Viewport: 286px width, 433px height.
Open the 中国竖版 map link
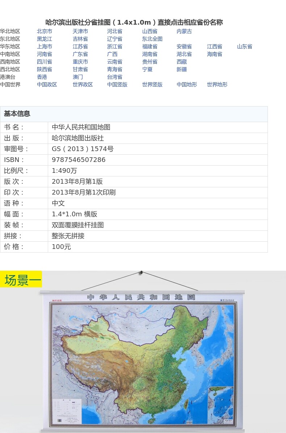pos(117,84)
